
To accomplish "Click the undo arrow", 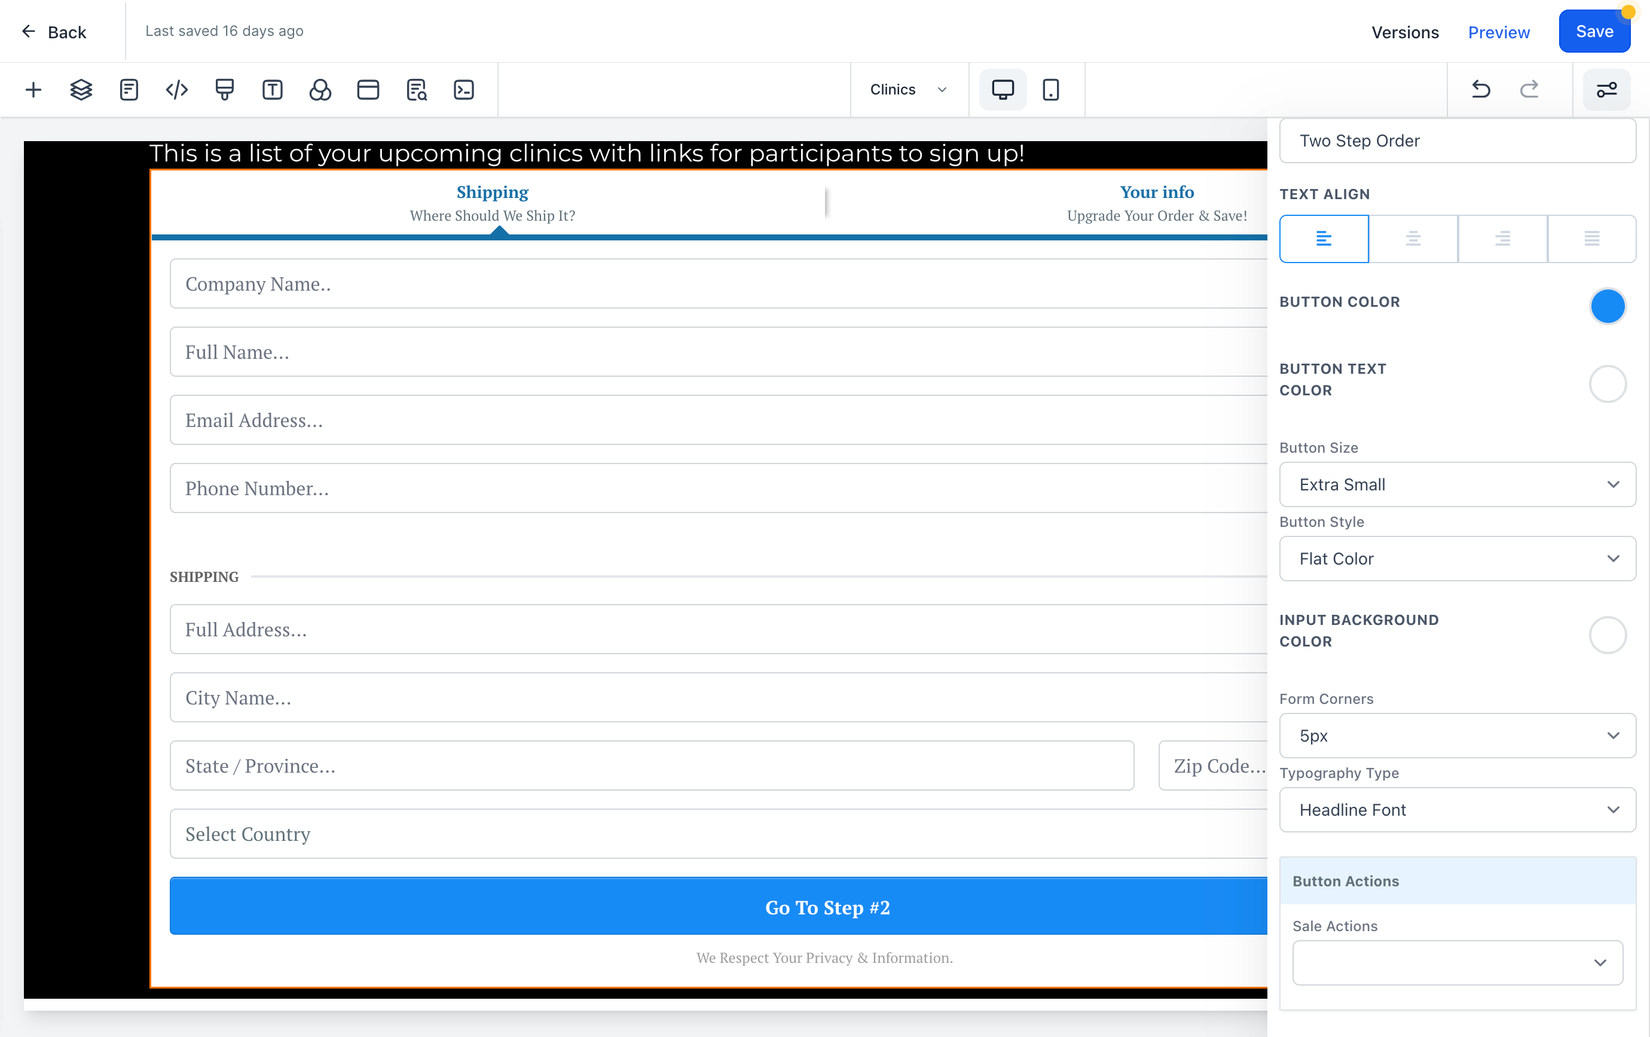I will click(x=1481, y=90).
